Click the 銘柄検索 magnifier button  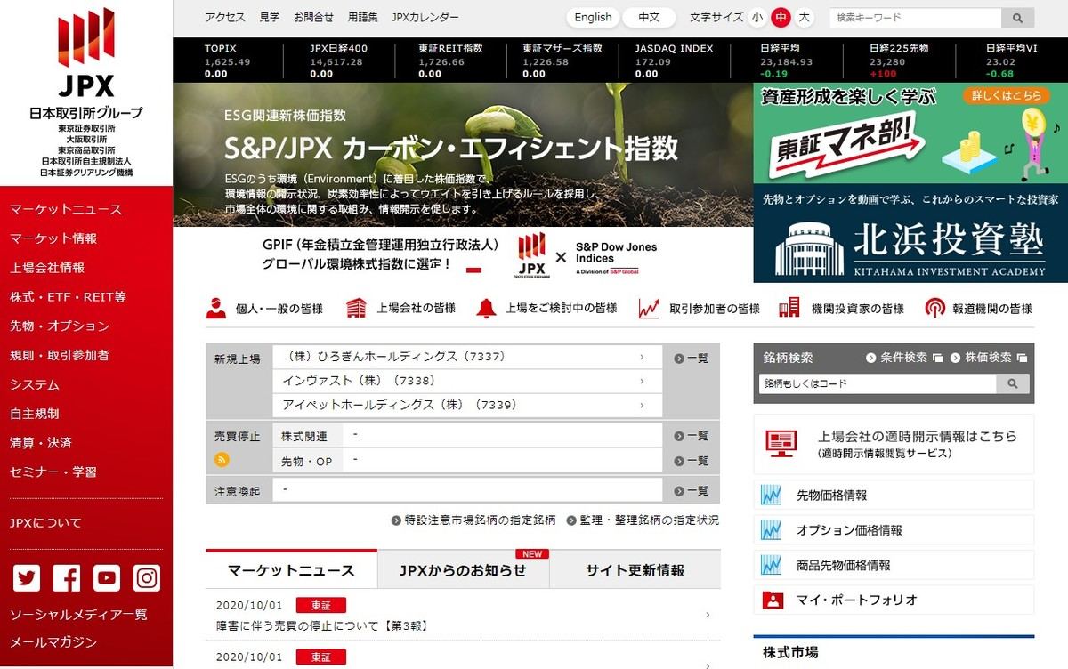point(1012,383)
